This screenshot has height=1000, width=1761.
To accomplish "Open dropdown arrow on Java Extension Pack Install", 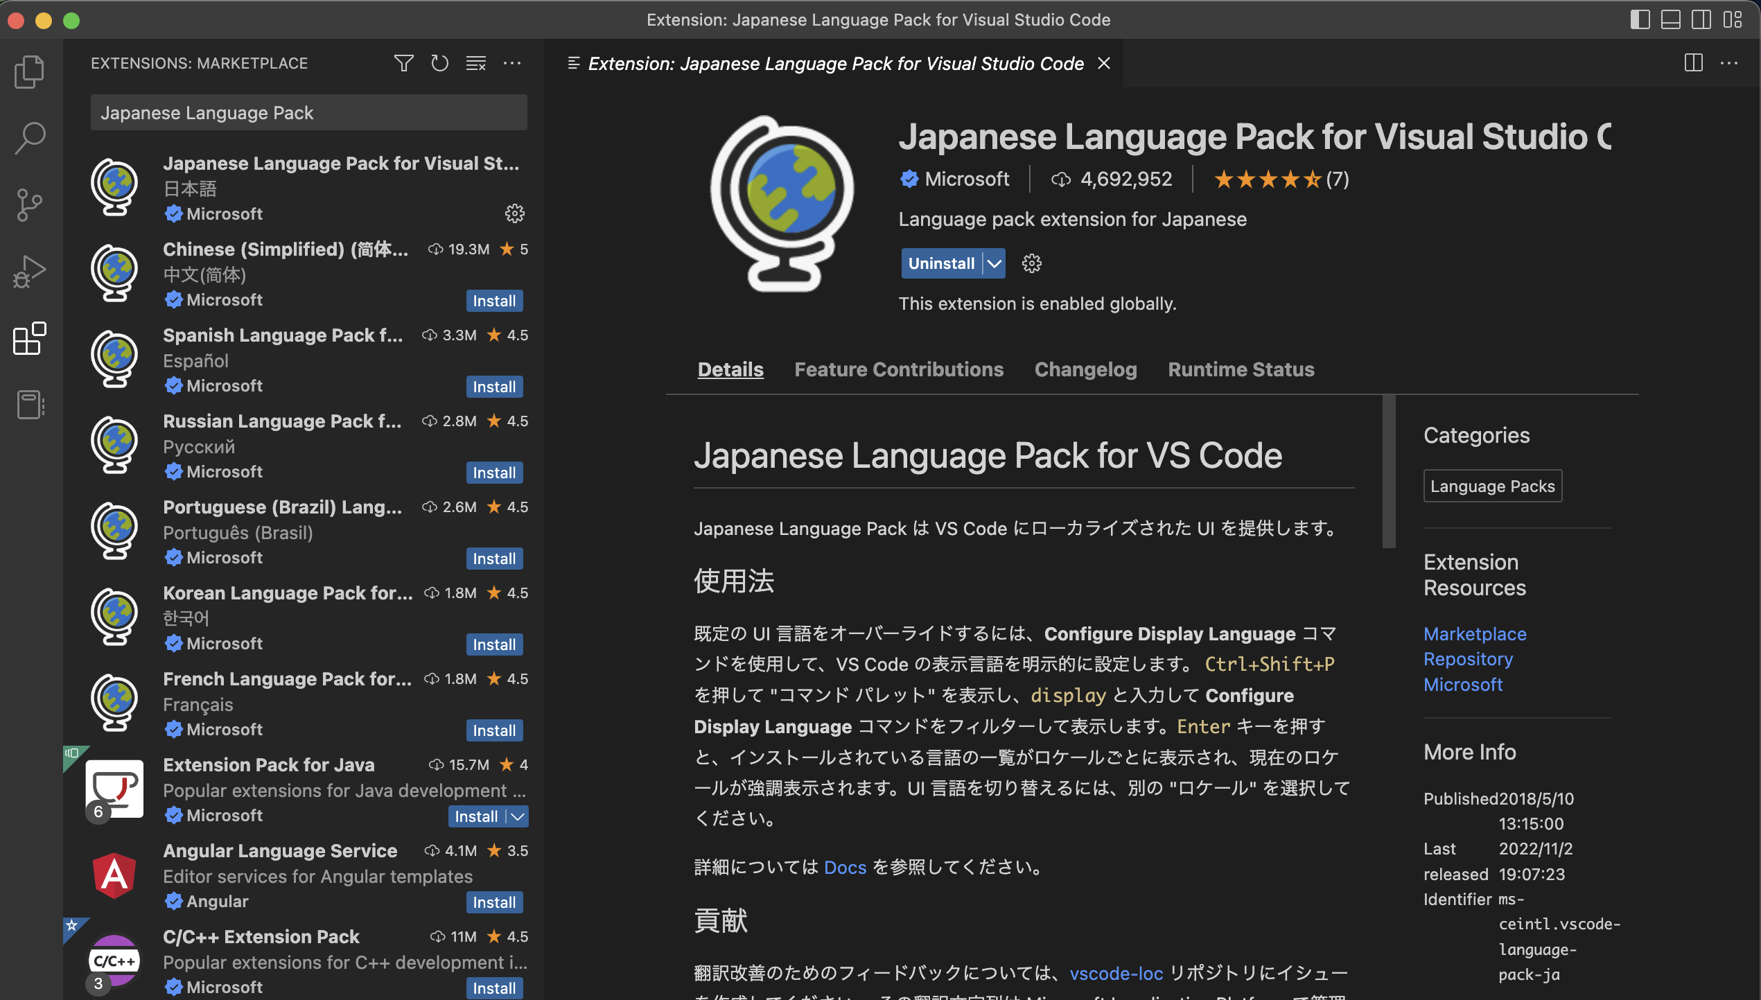I will tap(517, 816).
